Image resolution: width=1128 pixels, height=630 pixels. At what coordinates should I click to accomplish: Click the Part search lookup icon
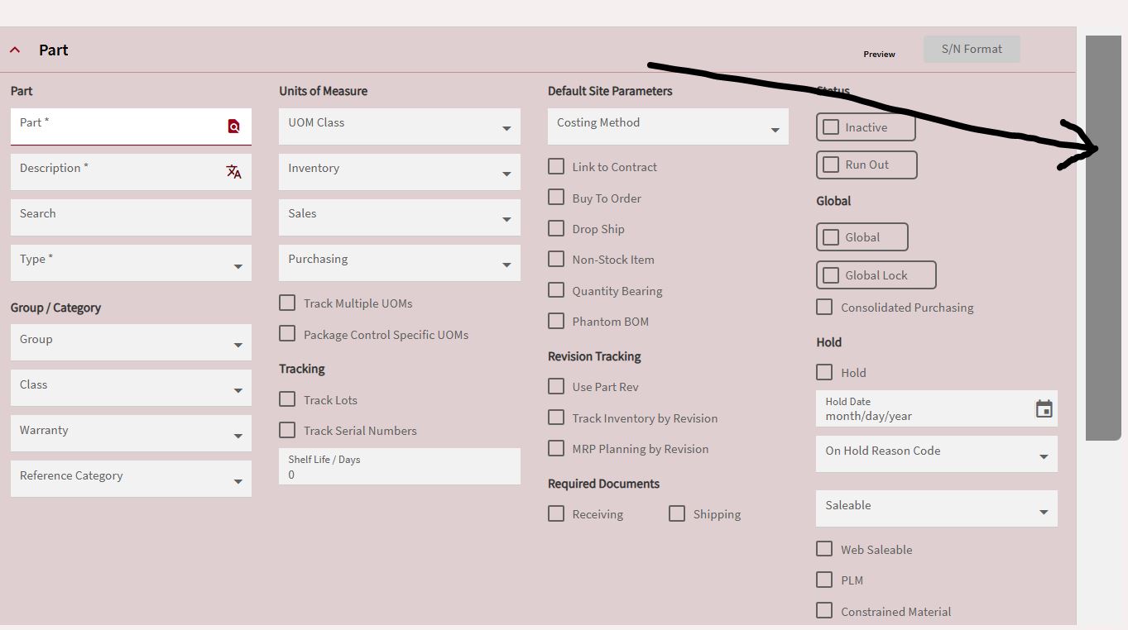pyautogui.click(x=233, y=126)
